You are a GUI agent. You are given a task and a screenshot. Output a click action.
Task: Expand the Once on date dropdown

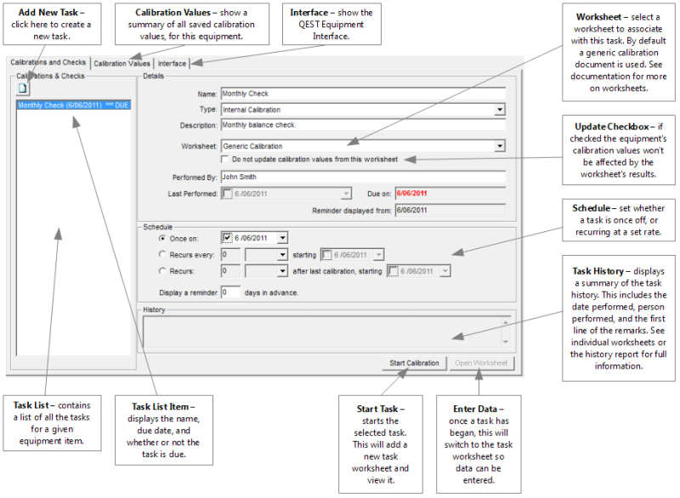tap(282, 236)
